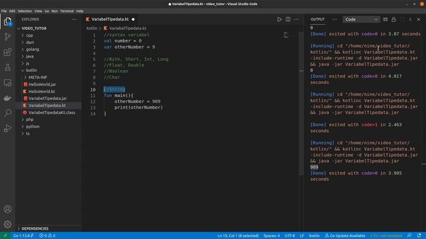
Task: Open the Go menu
Action: tap(47, 11)
